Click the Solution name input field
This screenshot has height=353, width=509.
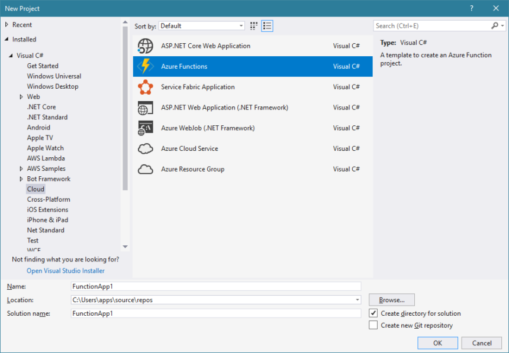click(216, 313)
